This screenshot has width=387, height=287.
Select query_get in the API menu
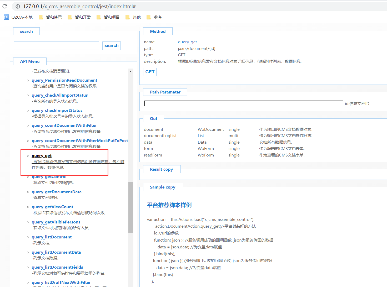pos(42,156)
